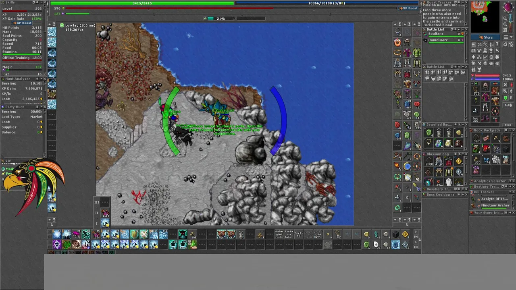The width and height of the screenshot is (516, 290).
Task: Collapse the Kill Tracker panel
Action: (510, 192)
